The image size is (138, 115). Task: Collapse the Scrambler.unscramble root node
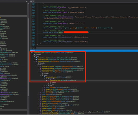[x=31, y=53]
